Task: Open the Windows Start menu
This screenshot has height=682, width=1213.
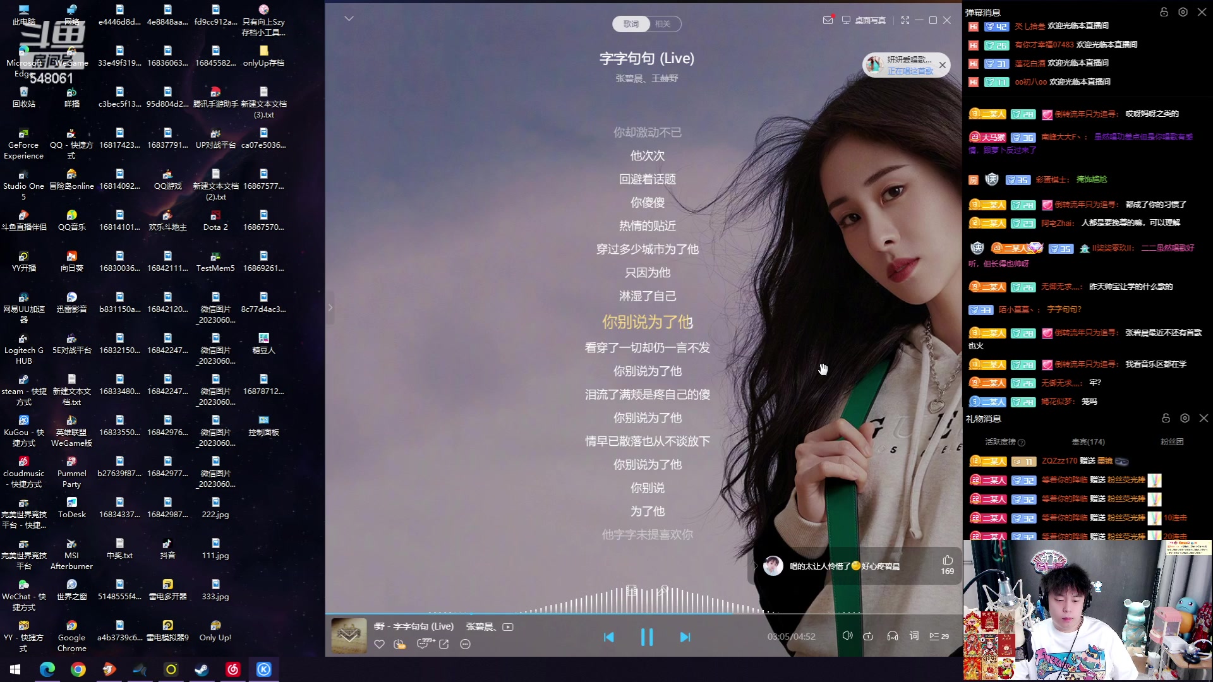Action: point(15,669)
